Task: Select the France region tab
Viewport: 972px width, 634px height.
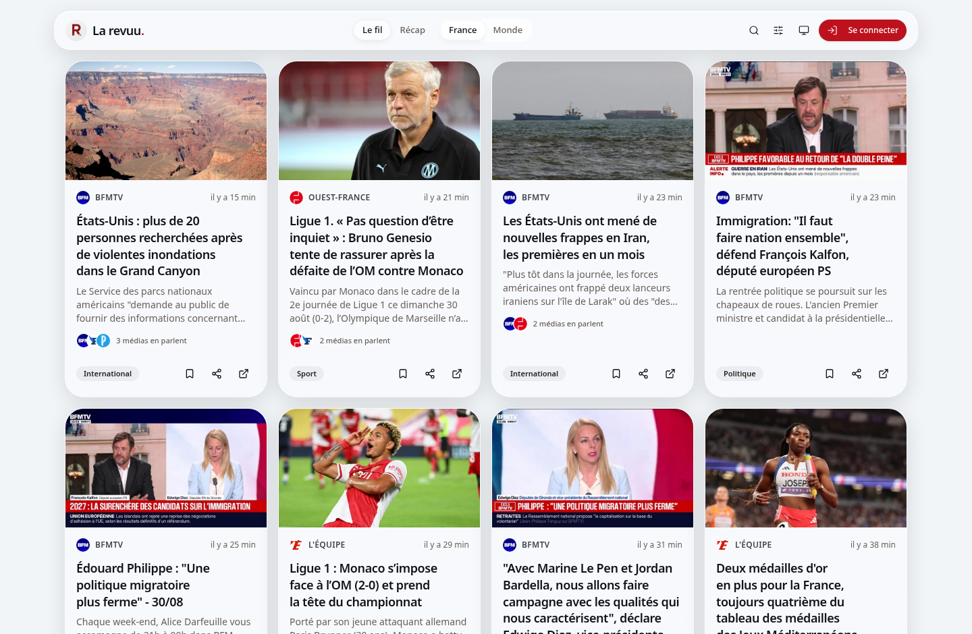Action: point(463,30)
